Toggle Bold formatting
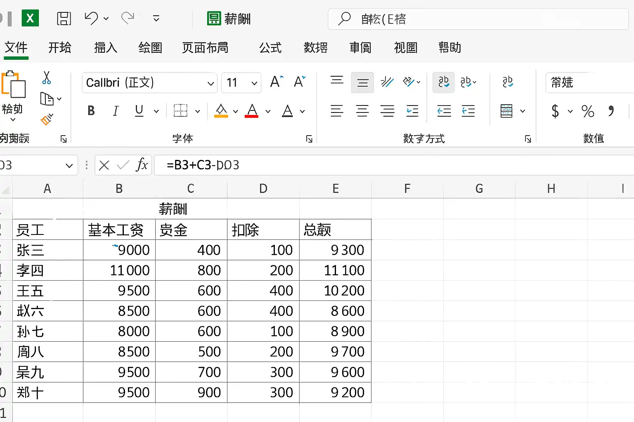This screenshot has height=422, width=634. (x=91, y=111)
